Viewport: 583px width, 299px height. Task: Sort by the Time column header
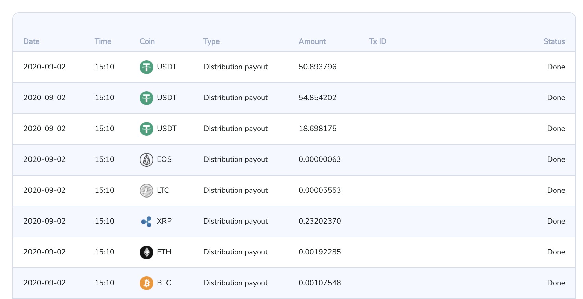pos(102,41)
